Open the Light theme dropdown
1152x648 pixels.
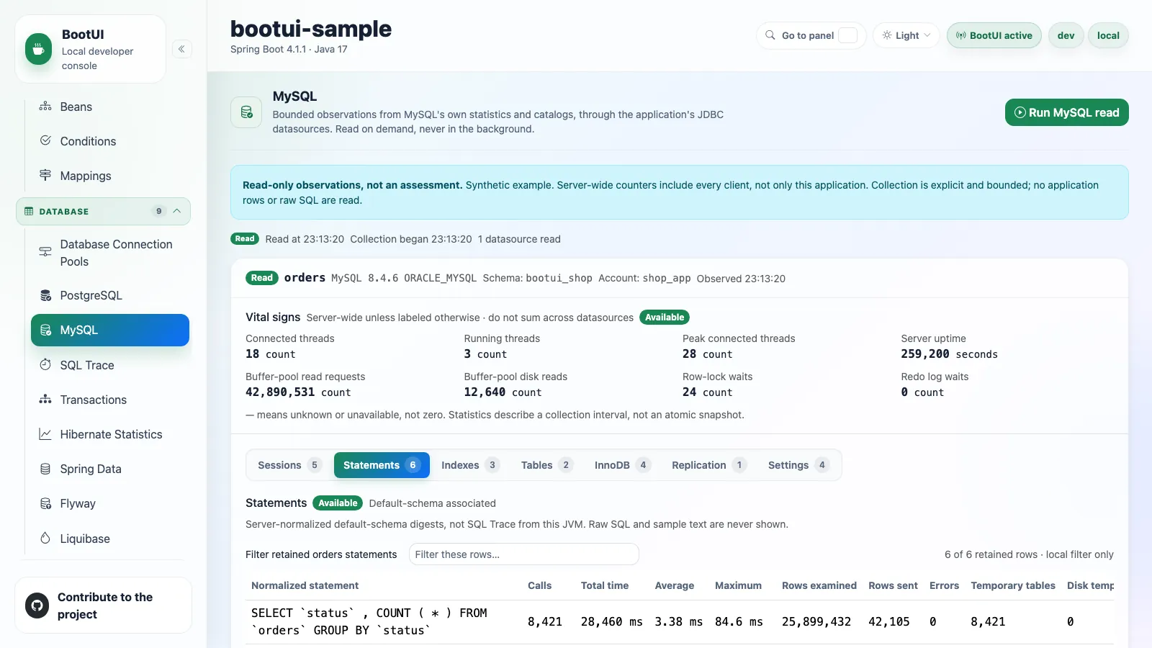tap(906, 35)
